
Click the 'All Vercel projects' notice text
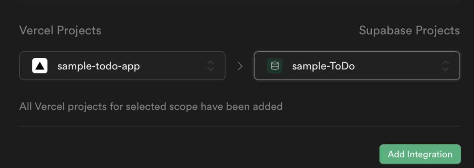pos(151,106)
